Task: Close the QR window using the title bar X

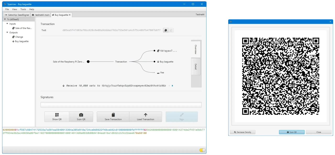Action: (330, 22)
